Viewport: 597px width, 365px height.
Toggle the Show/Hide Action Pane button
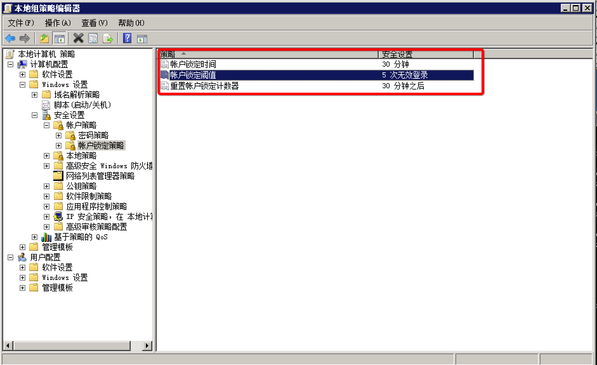point(142,39)
